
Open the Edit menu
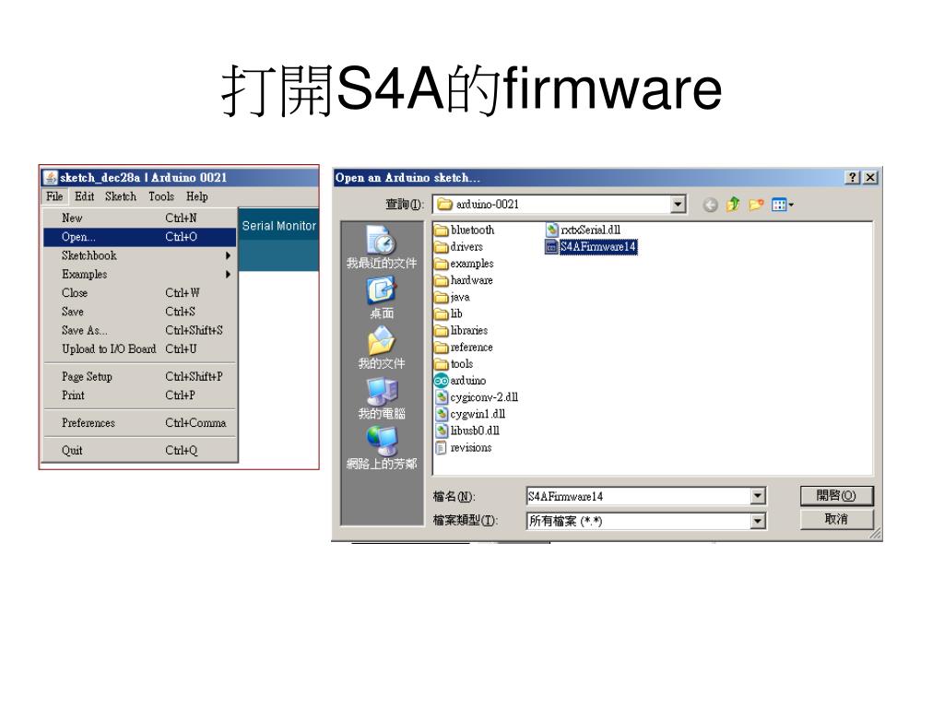pos(84,196)
